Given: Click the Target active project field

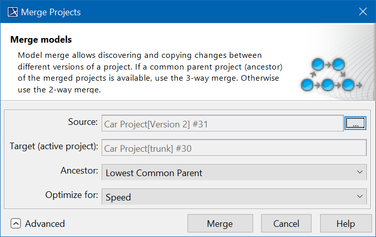Looking at the screenshot, I should coord(234,148).
